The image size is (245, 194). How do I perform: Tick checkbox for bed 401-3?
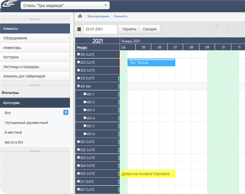coord(85,110)
